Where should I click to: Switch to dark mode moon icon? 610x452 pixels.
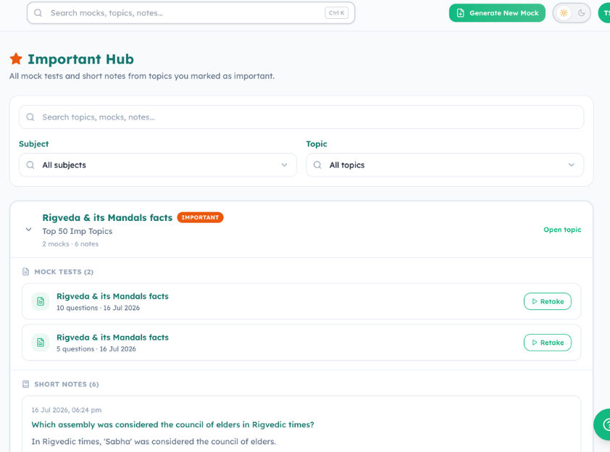pos(581,13)
